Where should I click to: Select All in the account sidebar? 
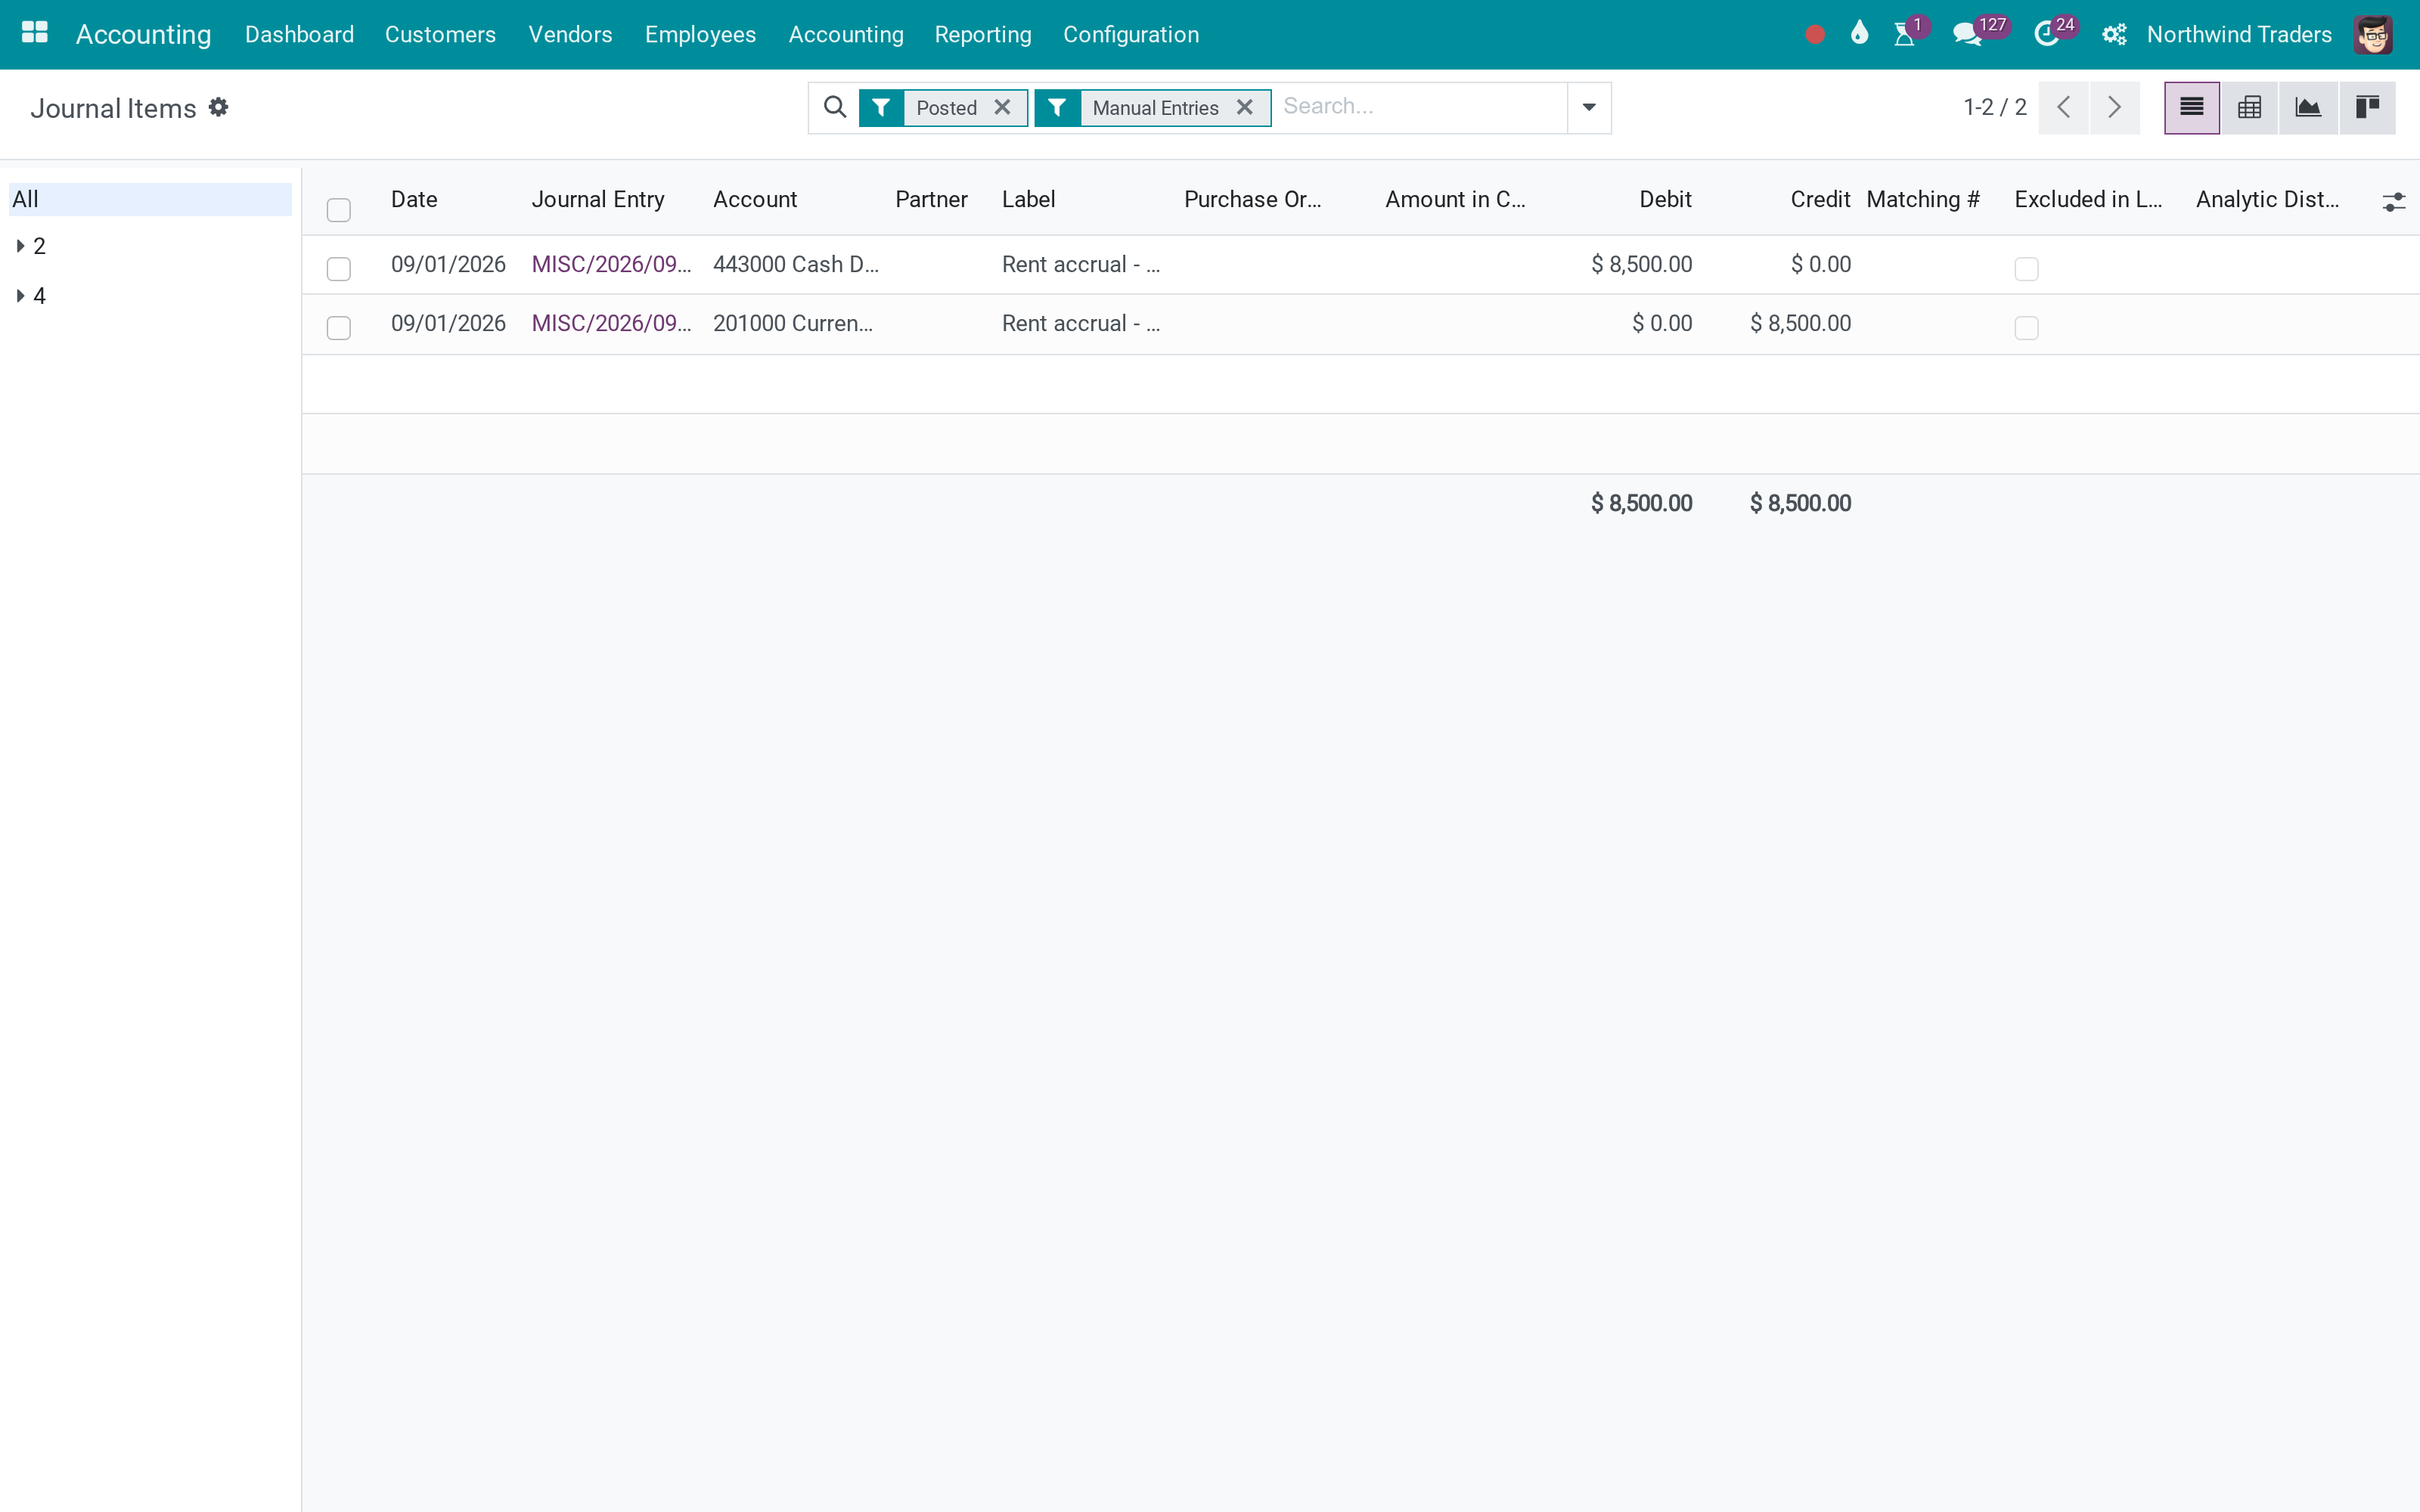click(x=150, y=199)
